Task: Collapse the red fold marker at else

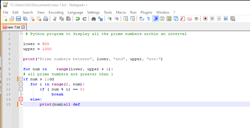Action: coord(21,99)
